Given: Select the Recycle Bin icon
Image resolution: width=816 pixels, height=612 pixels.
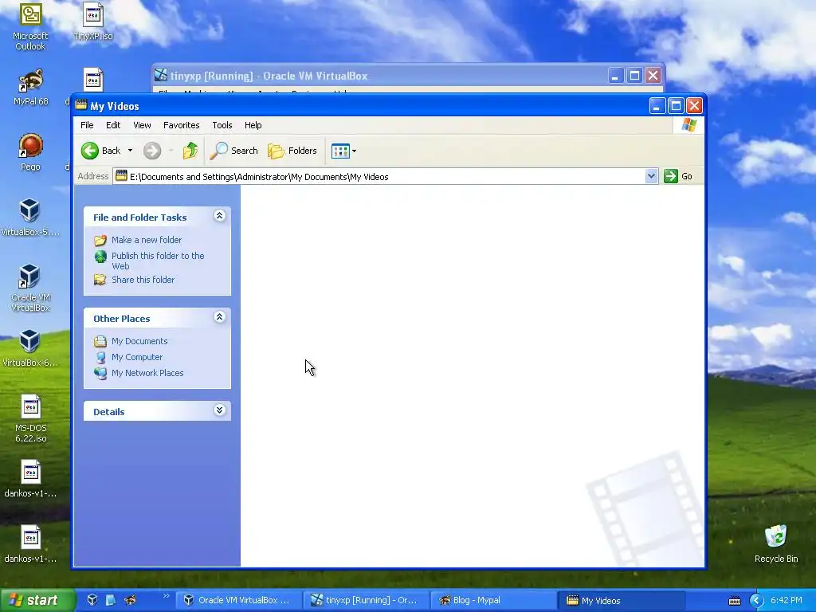Looking at the screenshot, I should point(776,543).
